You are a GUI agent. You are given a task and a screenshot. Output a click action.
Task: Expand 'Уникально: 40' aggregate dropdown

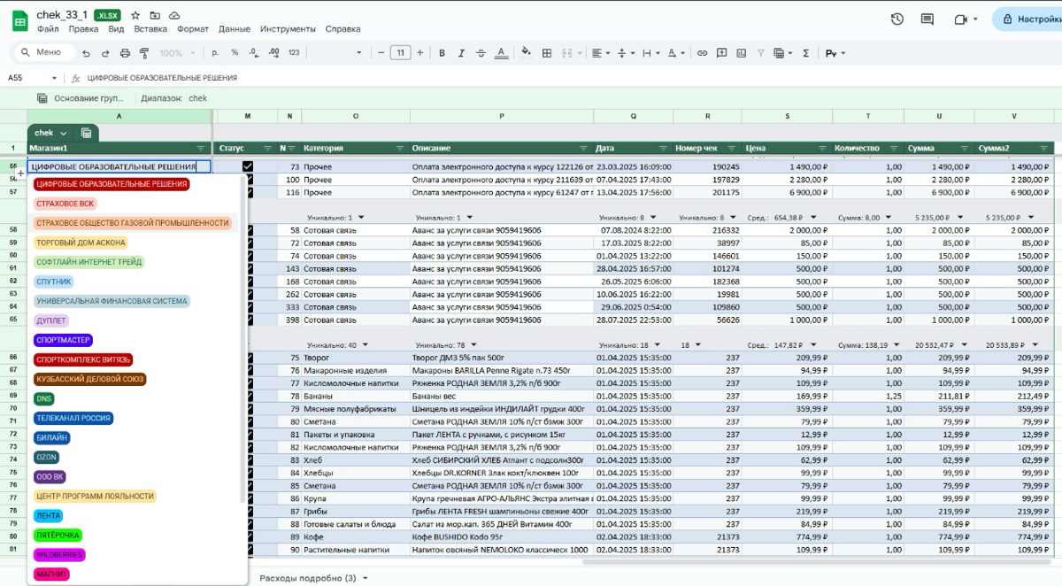pos(364,345)
